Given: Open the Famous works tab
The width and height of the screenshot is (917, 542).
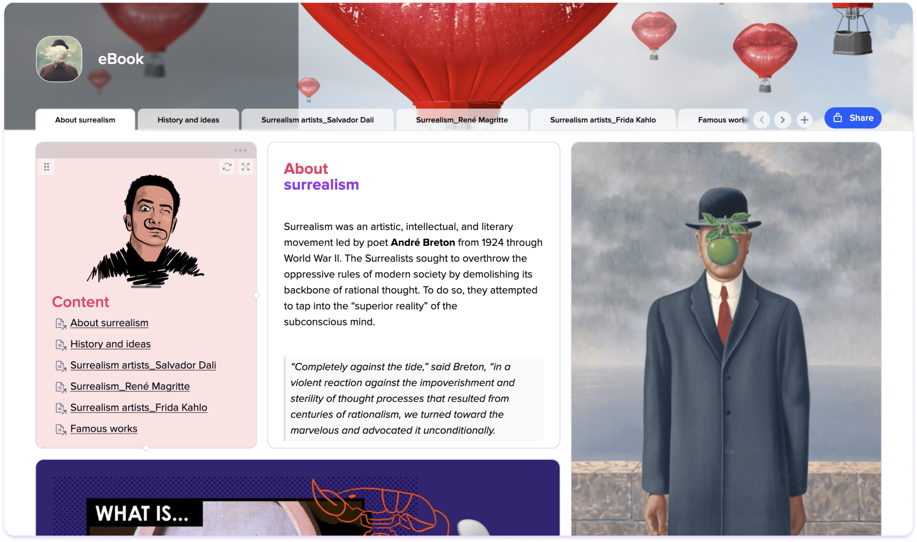Looking at the screenshot, I should [714, 120].
